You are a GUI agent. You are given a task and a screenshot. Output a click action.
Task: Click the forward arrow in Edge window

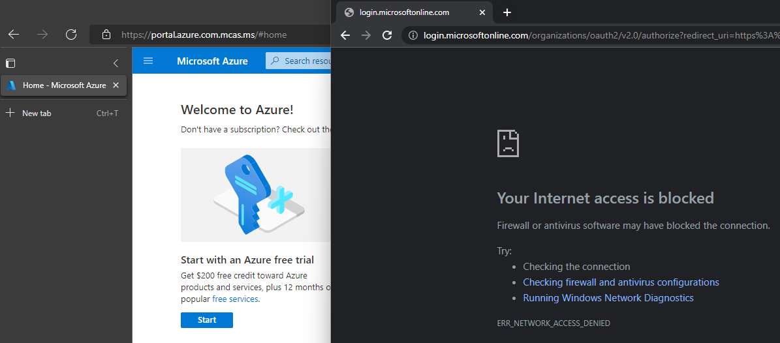point(42,35)
